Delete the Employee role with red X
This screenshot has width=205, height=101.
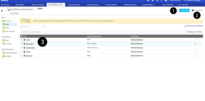click(198, 56)
